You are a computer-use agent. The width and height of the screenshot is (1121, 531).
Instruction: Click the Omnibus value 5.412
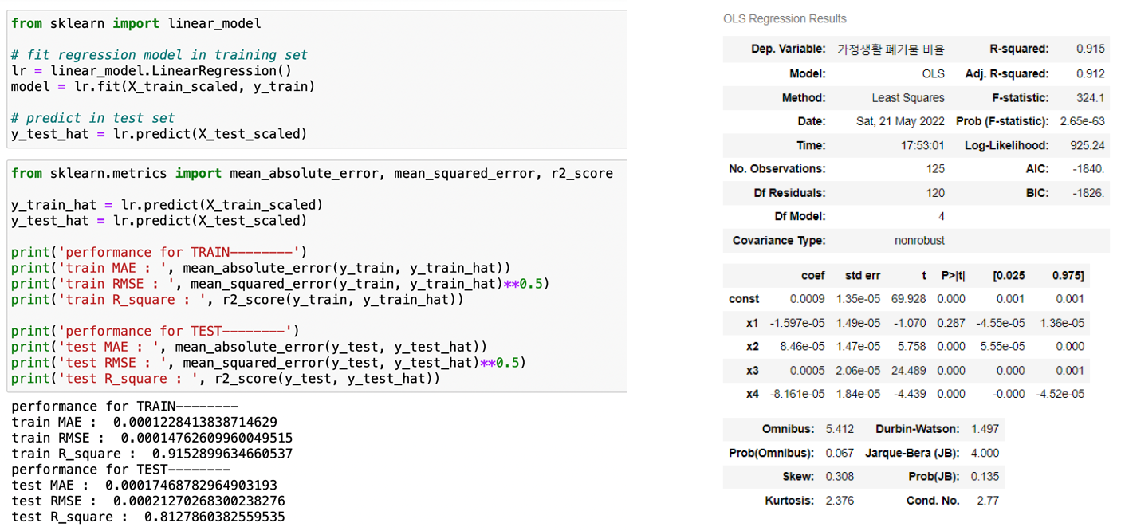(840, 429)
